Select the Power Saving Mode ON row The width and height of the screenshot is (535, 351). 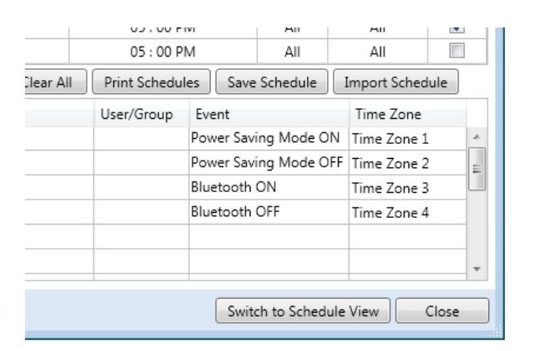[x=245, y=139]
